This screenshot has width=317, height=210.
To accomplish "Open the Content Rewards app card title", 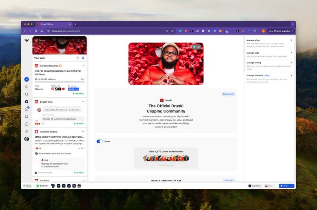I will pyautogui.click(x=49, y=66).
